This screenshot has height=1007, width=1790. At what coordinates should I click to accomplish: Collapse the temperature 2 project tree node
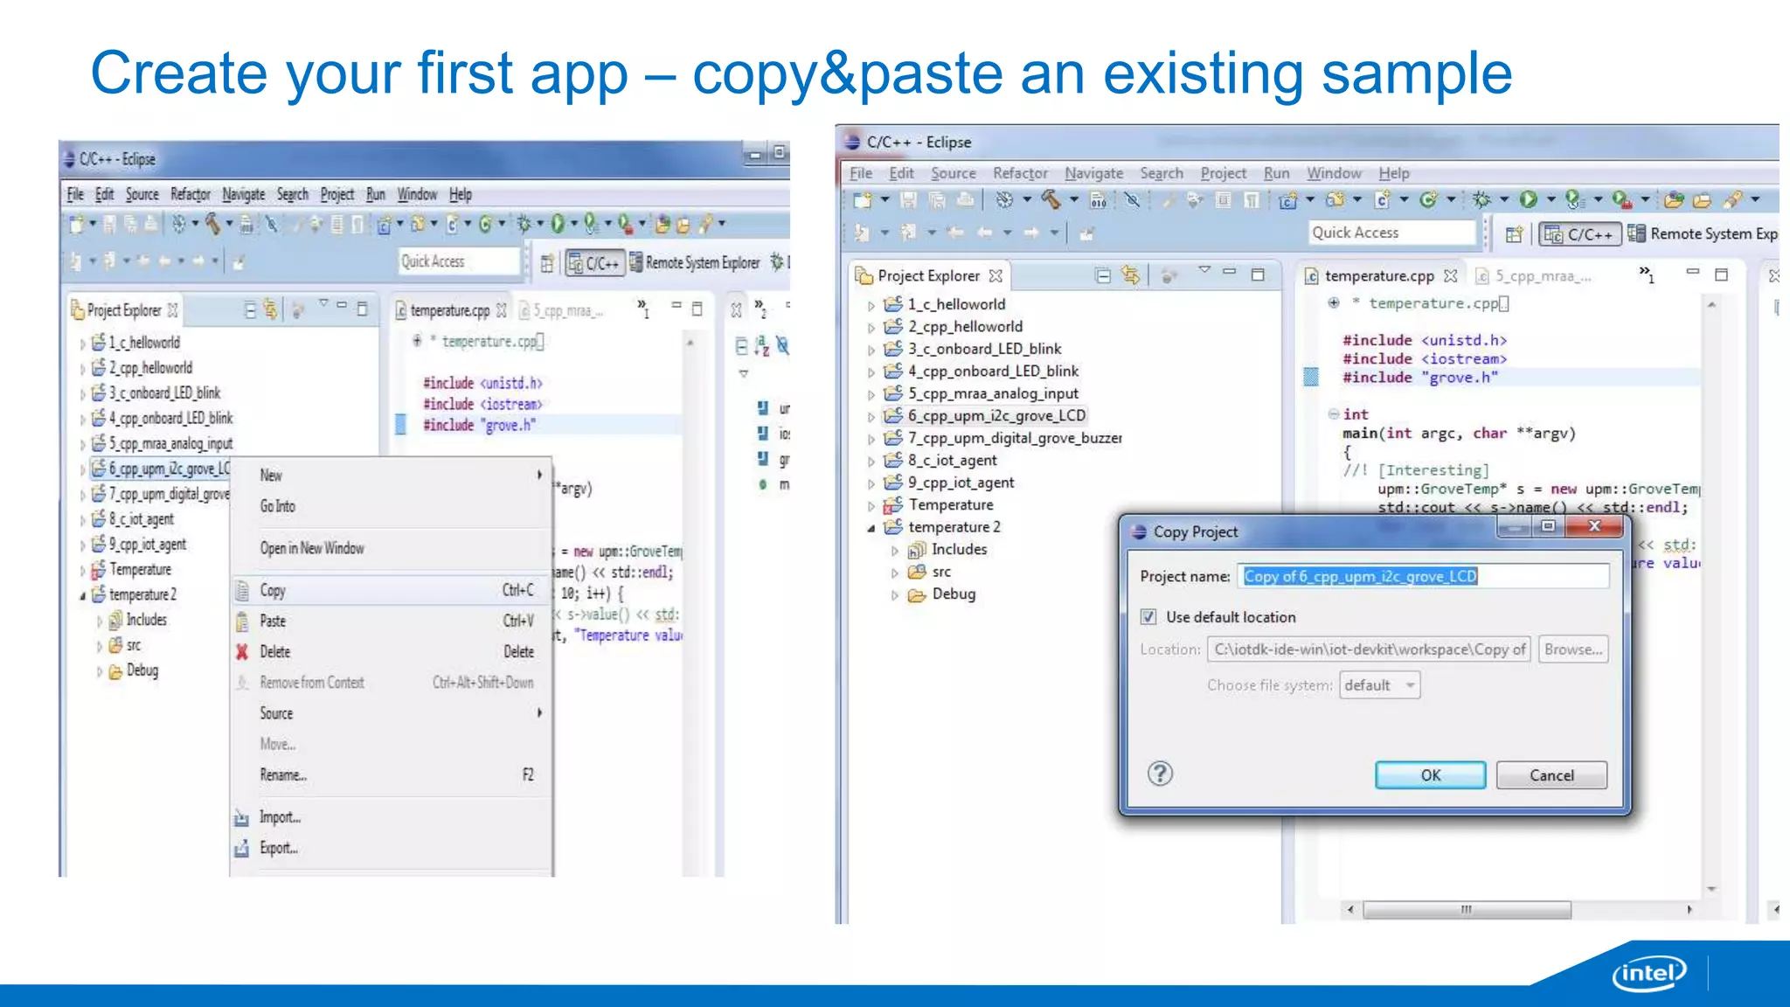[x=871, y=528]
